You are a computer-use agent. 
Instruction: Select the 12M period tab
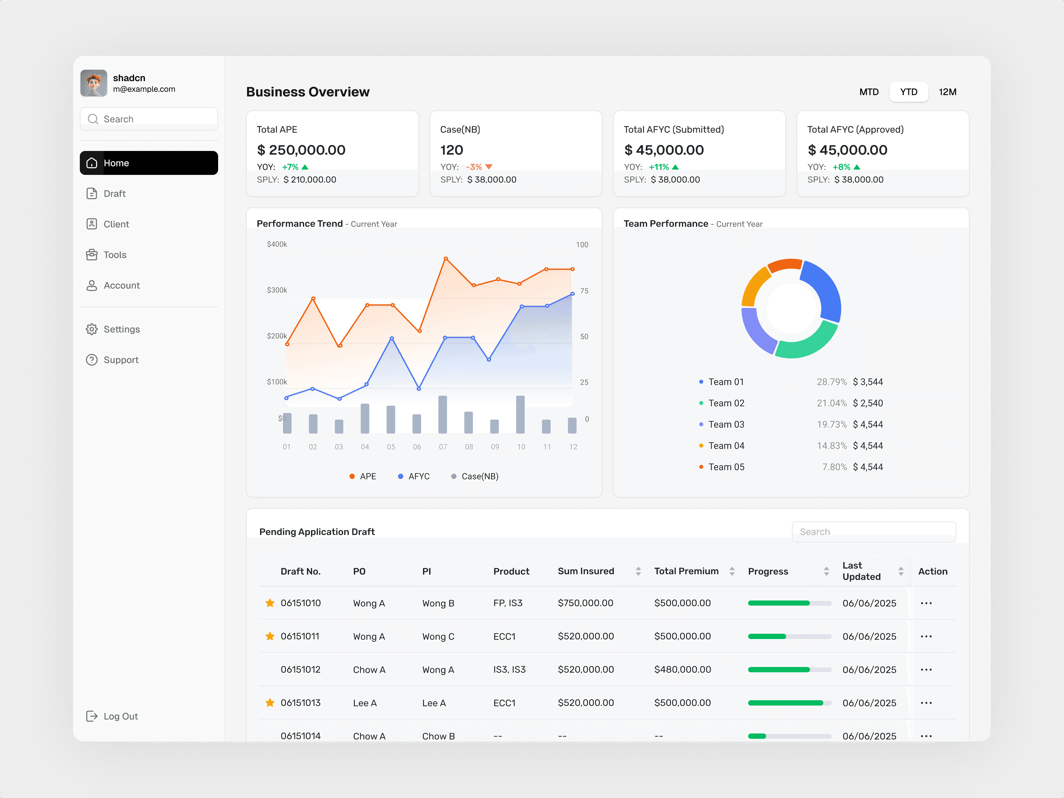(947, 92)
